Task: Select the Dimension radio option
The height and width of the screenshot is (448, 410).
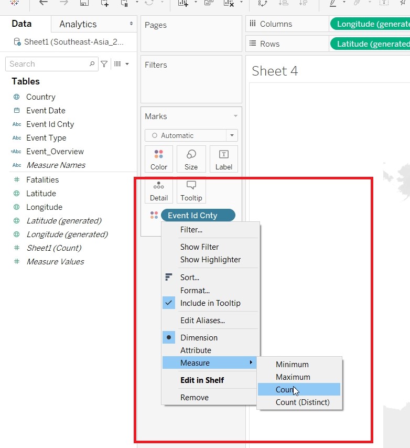Action: [x=199, y=338]
